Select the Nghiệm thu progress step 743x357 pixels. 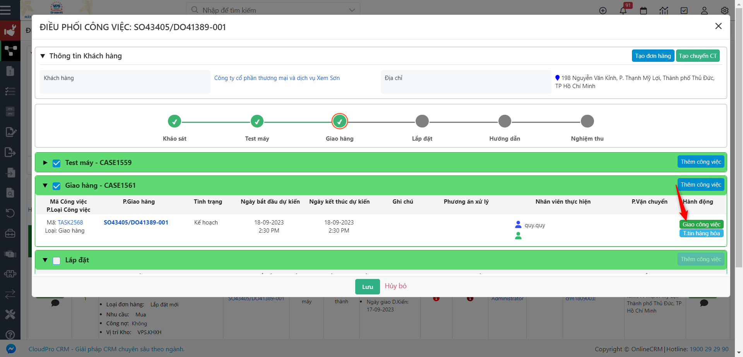(587, 121)
